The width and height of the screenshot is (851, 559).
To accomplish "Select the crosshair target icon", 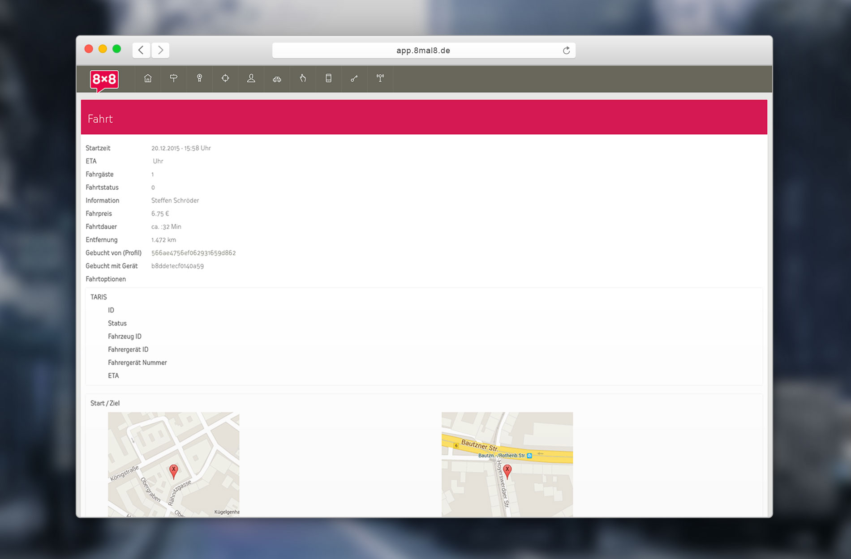I will (225, 78).
